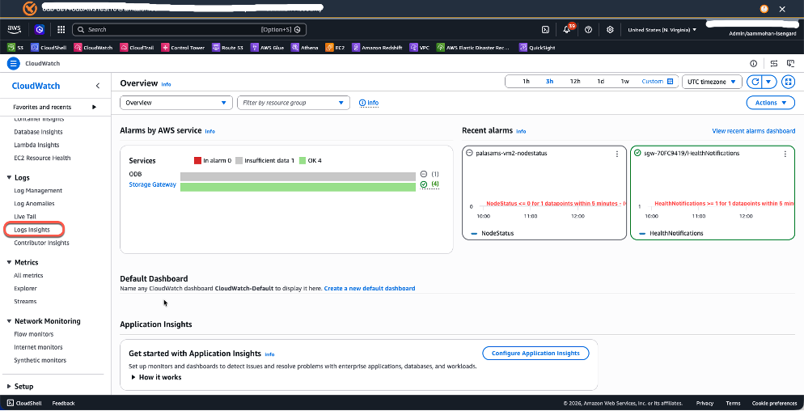Open the AWS Glue bookmark shortcut
The width and height of the screenshot is (804, 411).
[267, 48]
